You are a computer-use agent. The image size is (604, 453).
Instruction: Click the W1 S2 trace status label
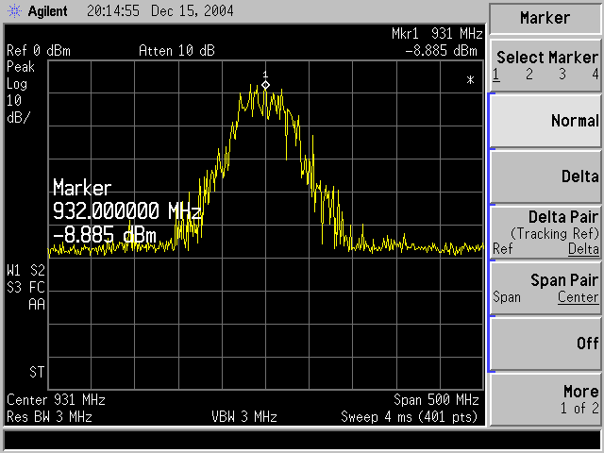tap(25, 271)
